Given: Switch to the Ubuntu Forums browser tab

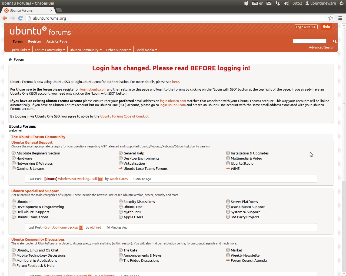Looking at the screenshot, I should [x=28, y=10].
